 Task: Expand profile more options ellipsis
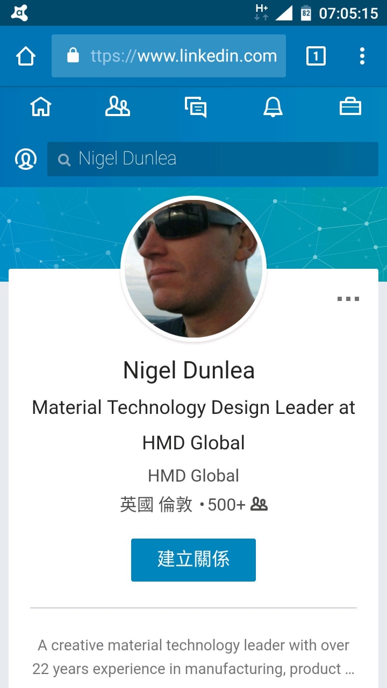(348, 299)
